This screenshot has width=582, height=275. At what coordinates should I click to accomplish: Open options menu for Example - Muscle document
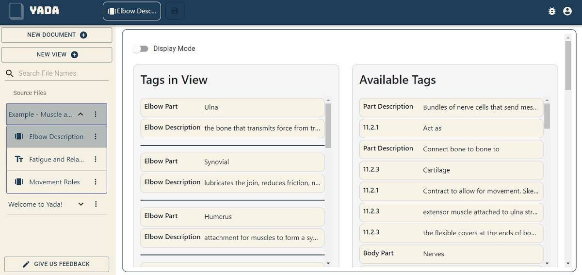96,114
